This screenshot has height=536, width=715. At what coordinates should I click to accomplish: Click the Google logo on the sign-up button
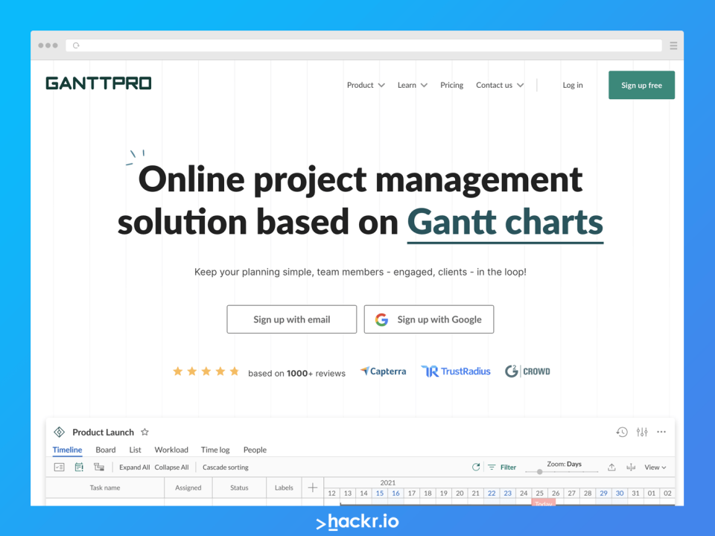pyautogui.click(x=381, y=319)
